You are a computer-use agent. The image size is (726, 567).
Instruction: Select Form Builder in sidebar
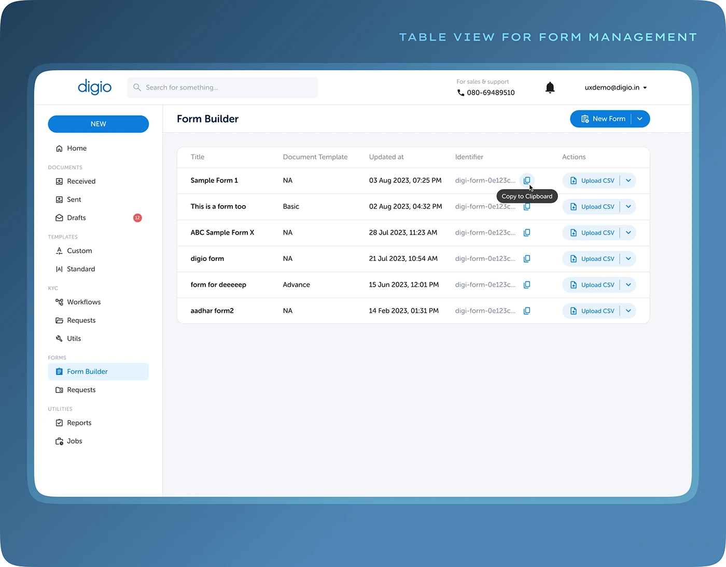(98, 371)
